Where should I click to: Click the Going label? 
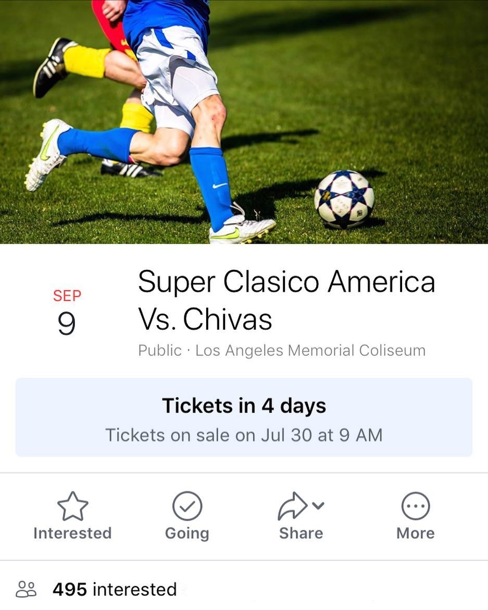(x=187, y=533)
